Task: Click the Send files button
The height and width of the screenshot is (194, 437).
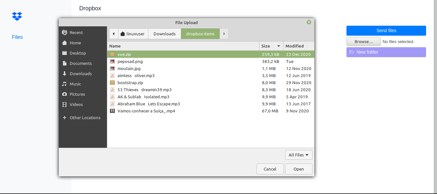Action: tap(386, 31)
